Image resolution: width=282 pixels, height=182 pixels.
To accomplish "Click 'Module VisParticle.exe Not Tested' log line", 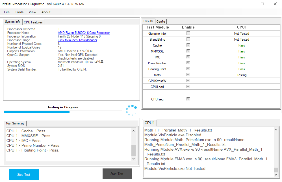I will click(175, 168).
